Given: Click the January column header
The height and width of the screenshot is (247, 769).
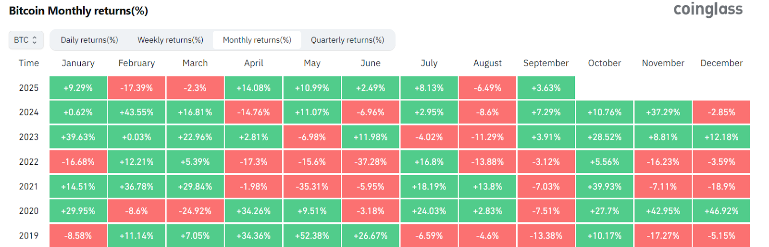Looking at the screenshot, I should (78, 63).
